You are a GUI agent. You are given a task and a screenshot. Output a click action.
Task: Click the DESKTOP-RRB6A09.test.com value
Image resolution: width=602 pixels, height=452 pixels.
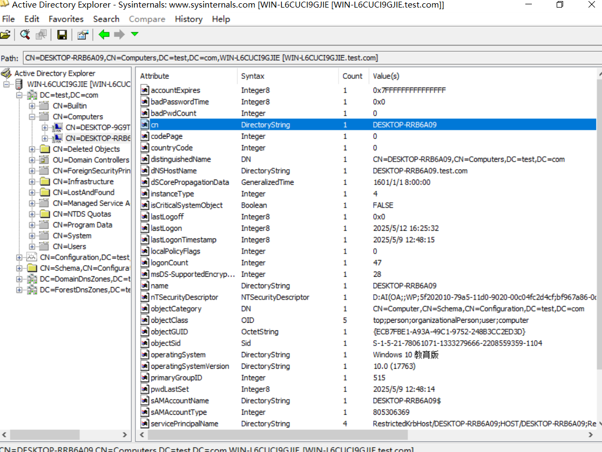(420, 171)
